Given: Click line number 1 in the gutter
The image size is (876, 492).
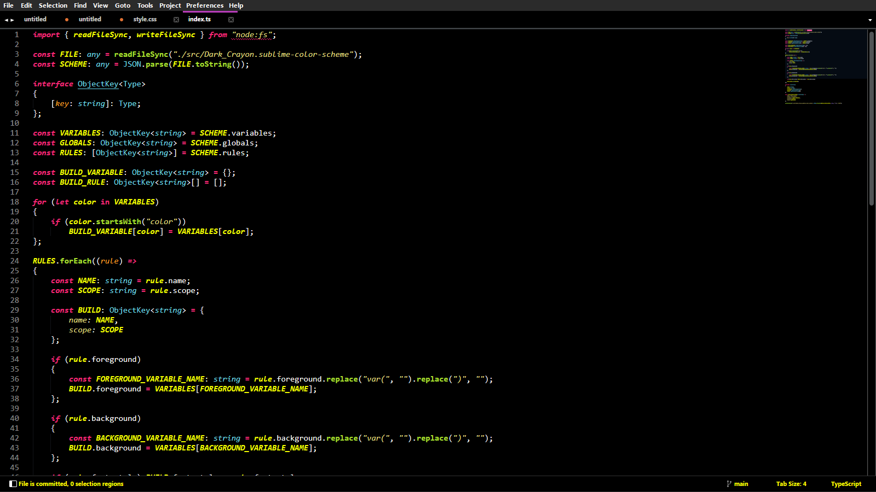Looking at the screenshot, I should (16, 34).
